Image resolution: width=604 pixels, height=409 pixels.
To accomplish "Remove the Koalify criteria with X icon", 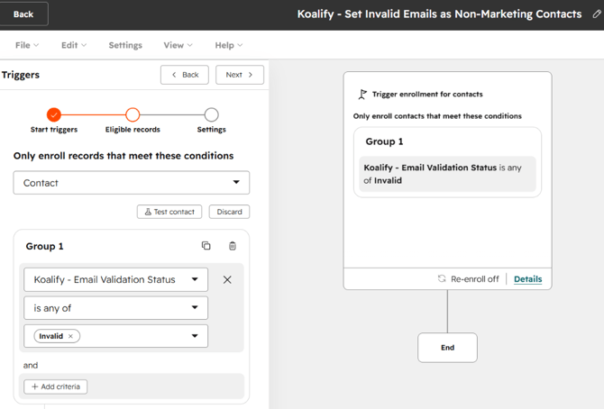I will [227, 279].
